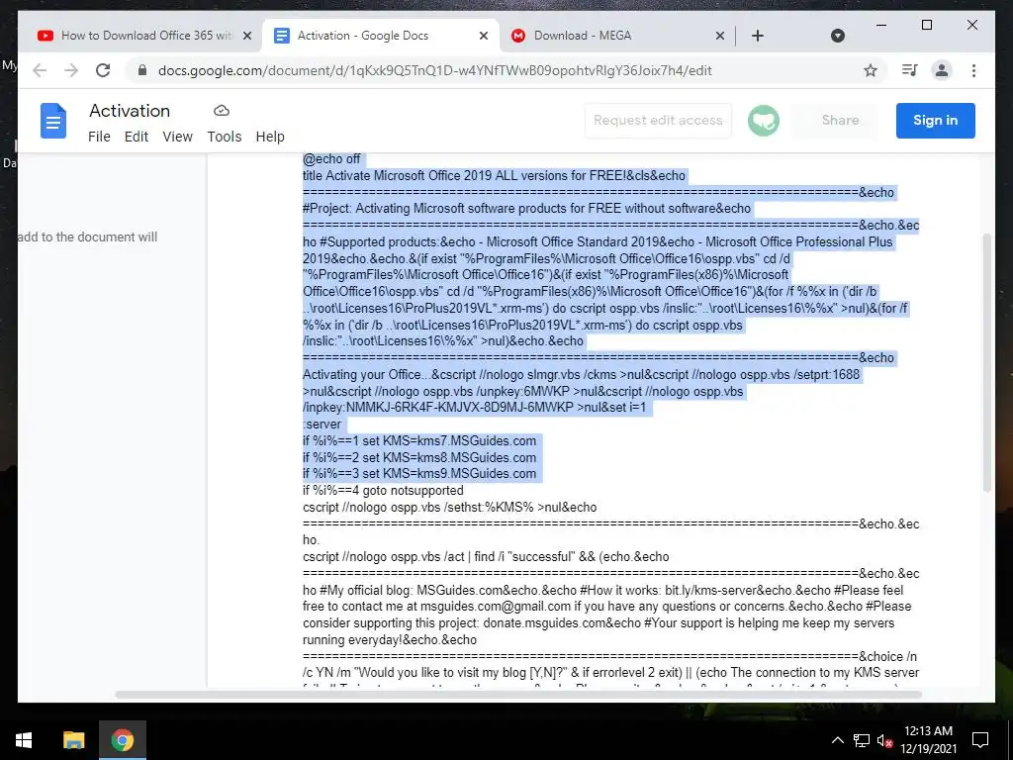1013x760 pixels.
Task: Click the padlock site info icon
Action: tap(142, 70)
